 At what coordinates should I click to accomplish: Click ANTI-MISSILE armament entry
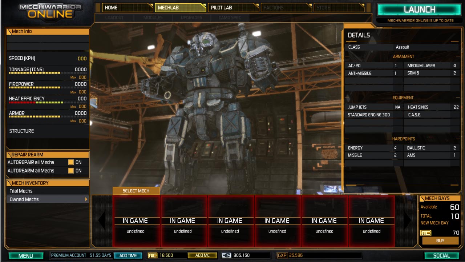click(373, 73)
